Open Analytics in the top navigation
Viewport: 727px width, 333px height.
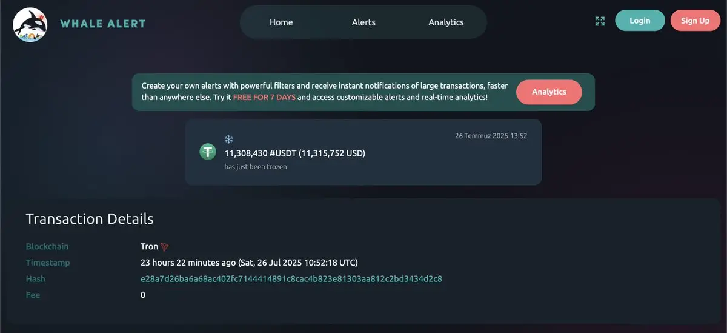[x=446, y=22]
